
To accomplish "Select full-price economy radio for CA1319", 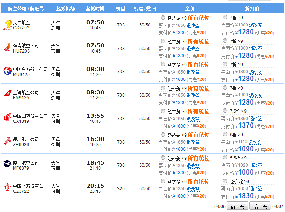I will 163,111.
